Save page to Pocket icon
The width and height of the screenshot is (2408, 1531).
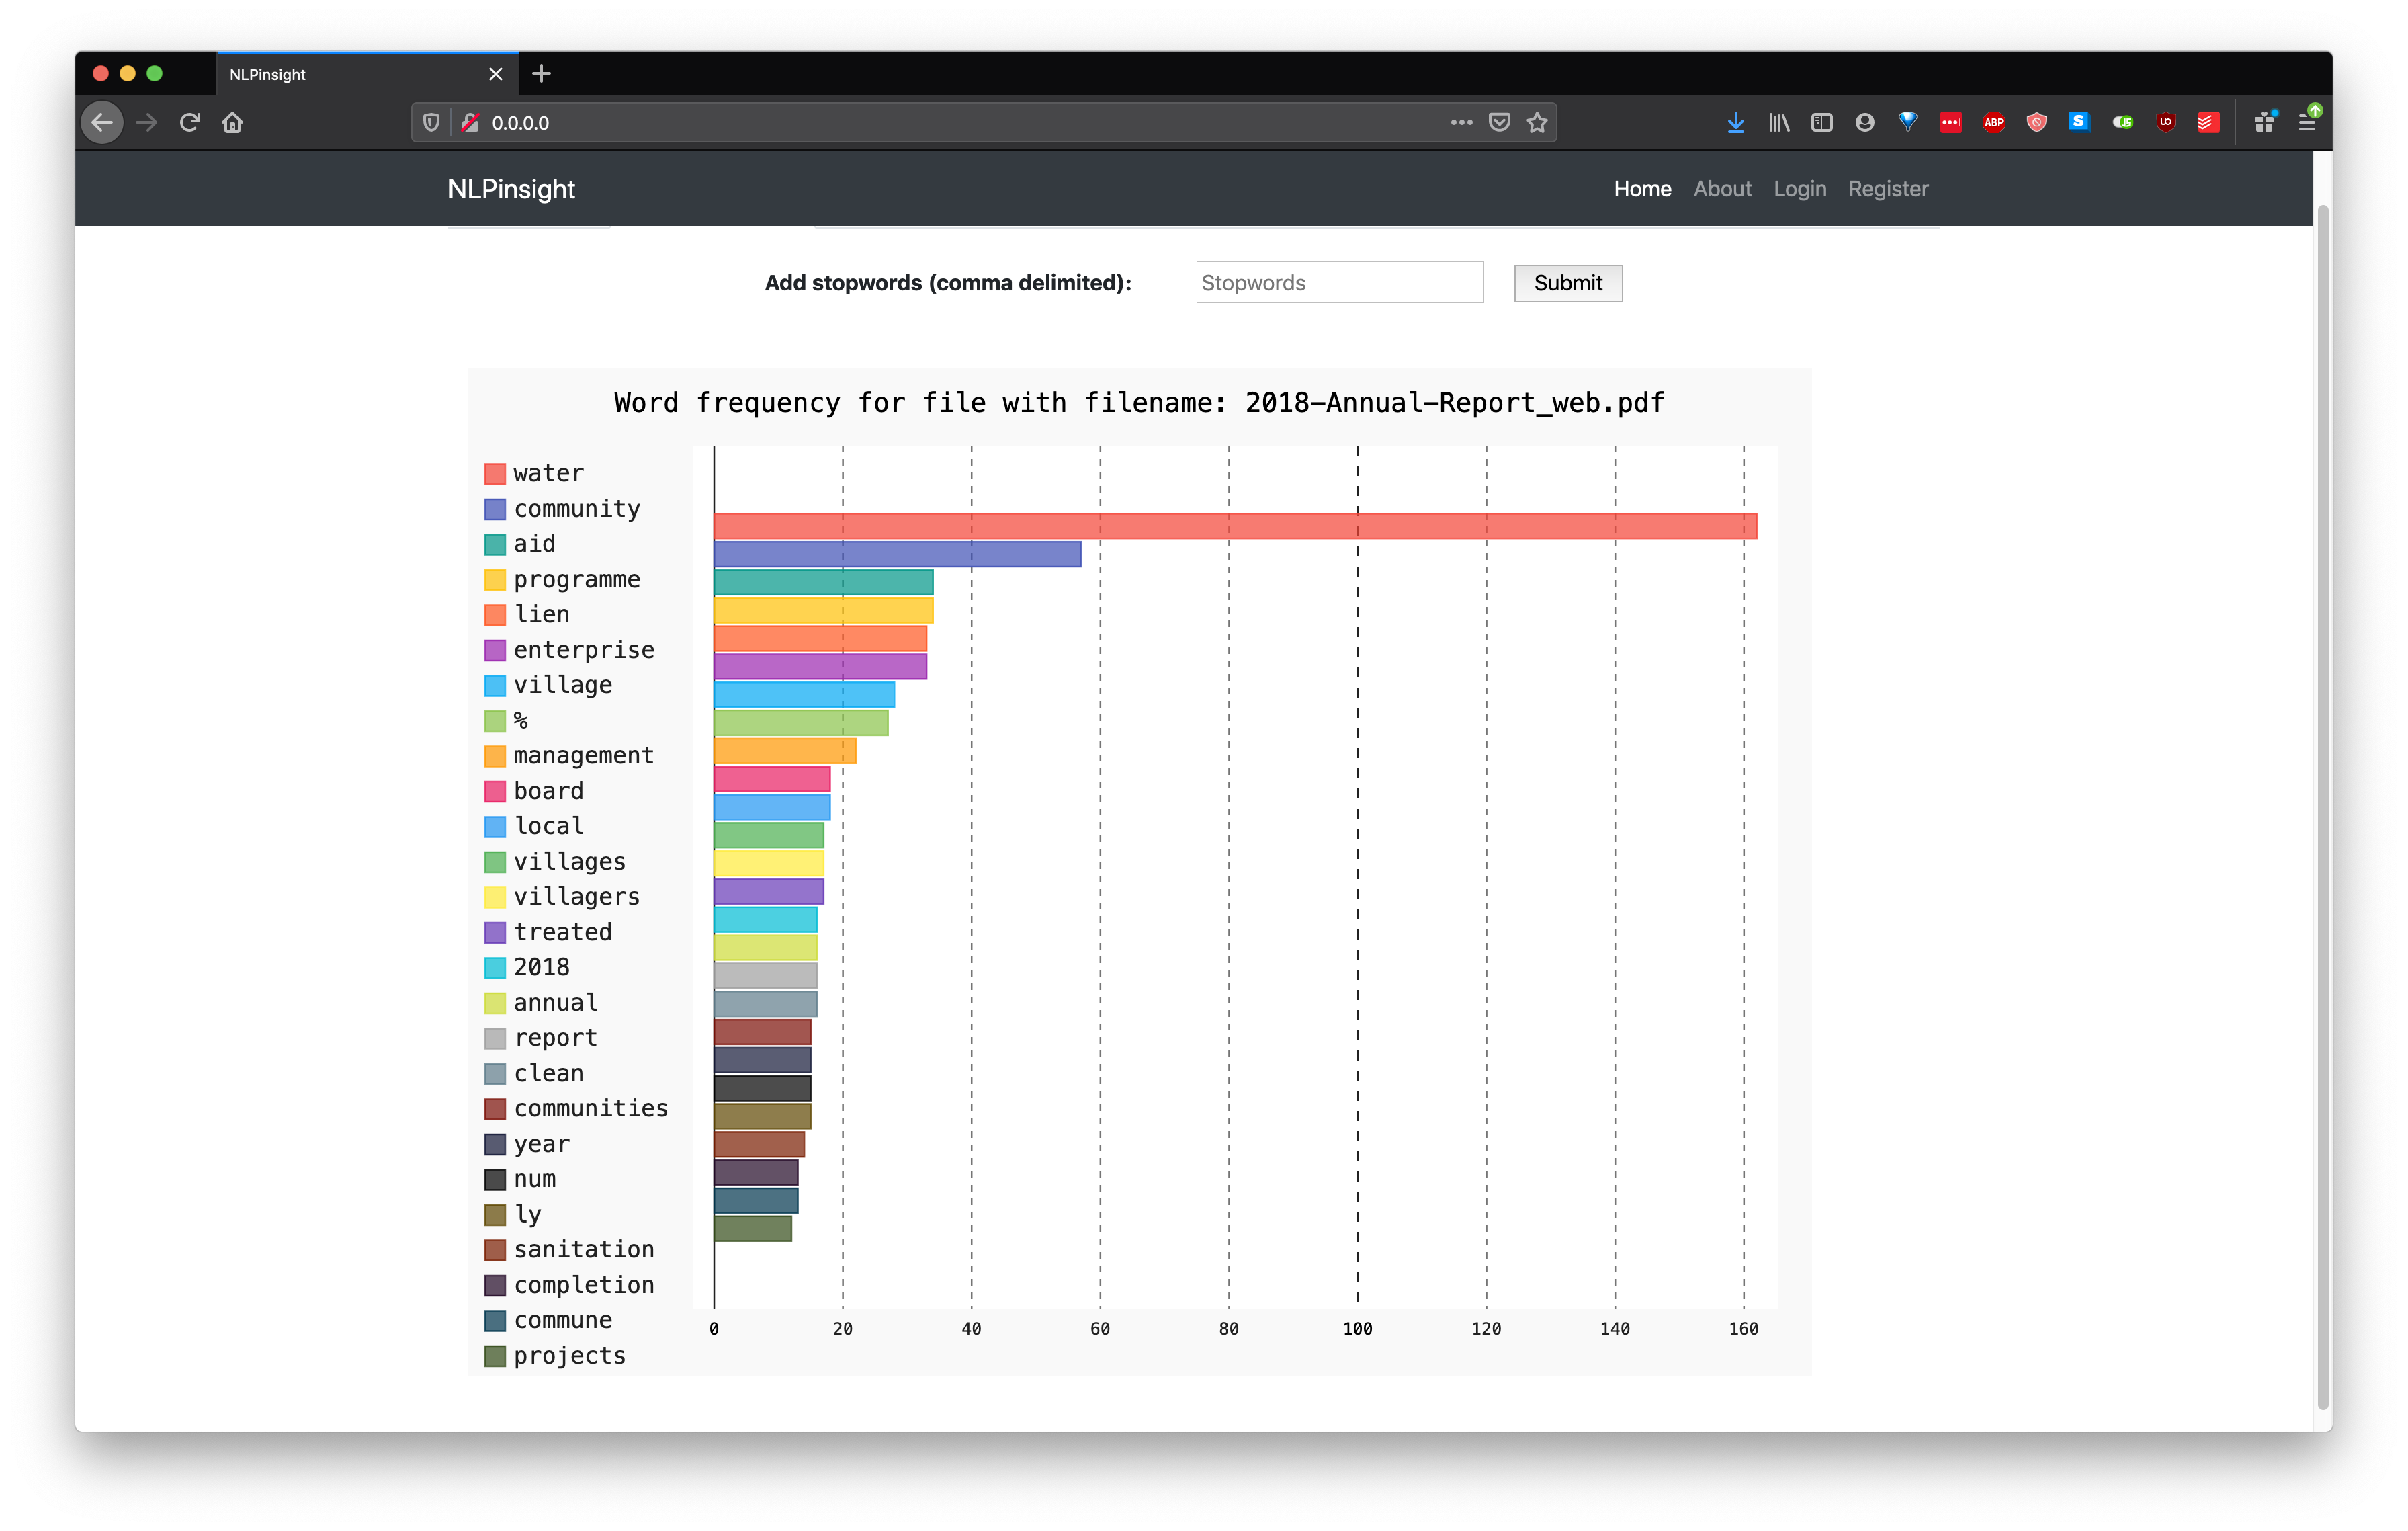coord(1499,123)
